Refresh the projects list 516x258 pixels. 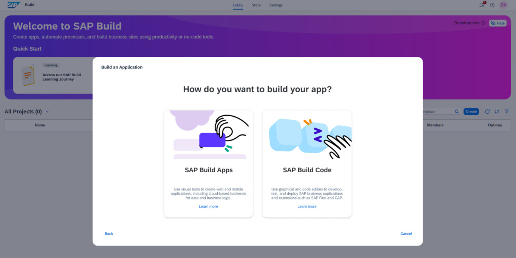point(487,112)
